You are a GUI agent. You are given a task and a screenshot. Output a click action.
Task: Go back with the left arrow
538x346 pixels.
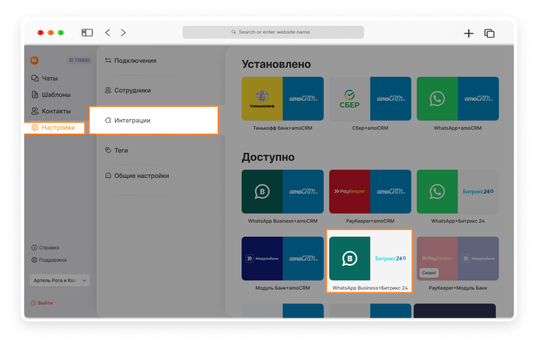[x=108, y=33]
